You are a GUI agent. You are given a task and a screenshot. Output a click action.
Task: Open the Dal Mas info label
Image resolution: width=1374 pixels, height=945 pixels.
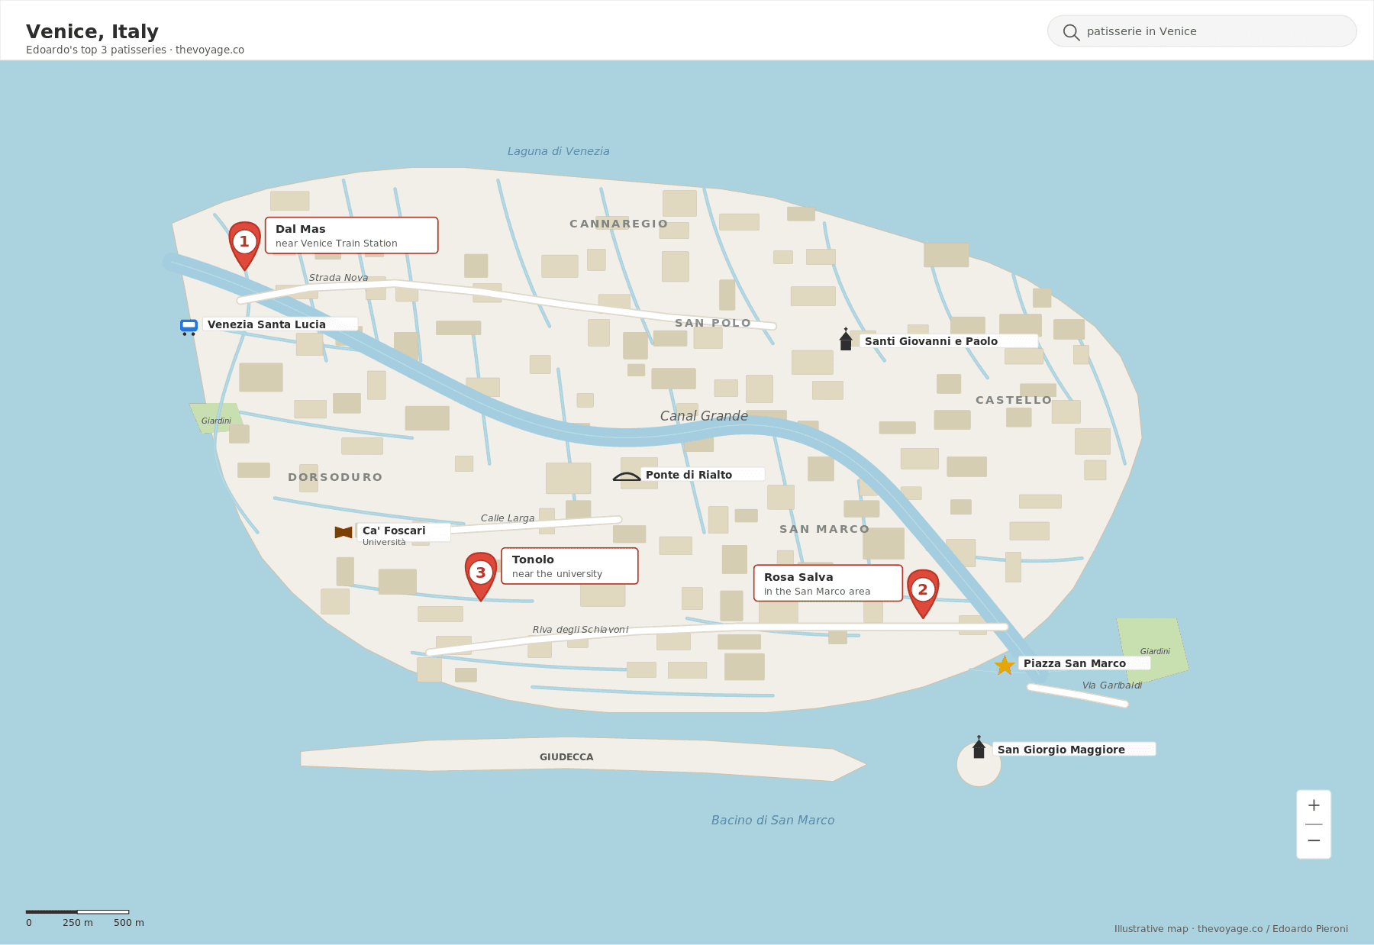pyautogui.click(x=352, y=235)
